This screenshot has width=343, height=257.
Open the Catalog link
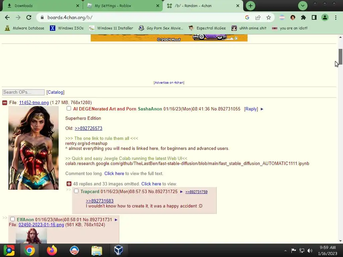click(56, 92)
